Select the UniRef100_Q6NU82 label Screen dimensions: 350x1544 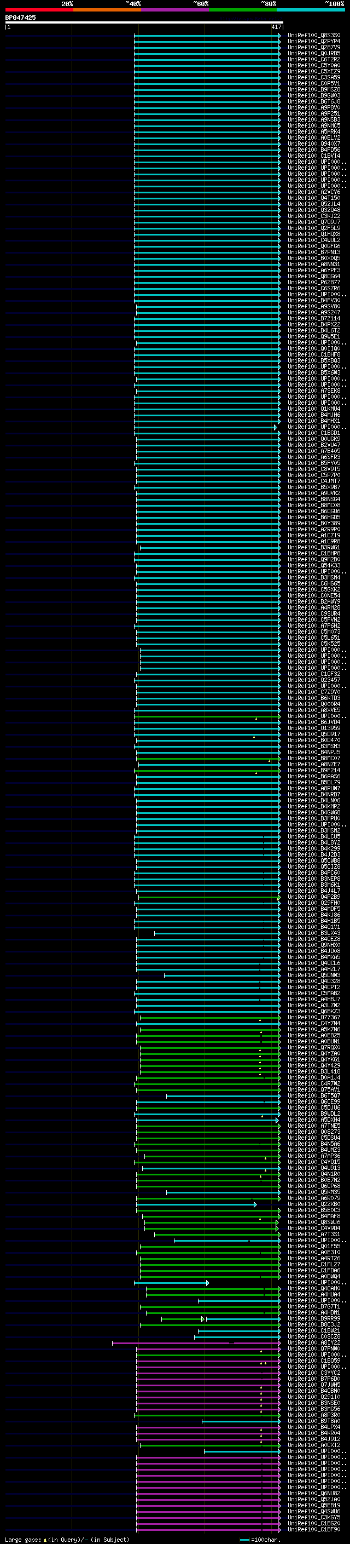pos(313,1493)
